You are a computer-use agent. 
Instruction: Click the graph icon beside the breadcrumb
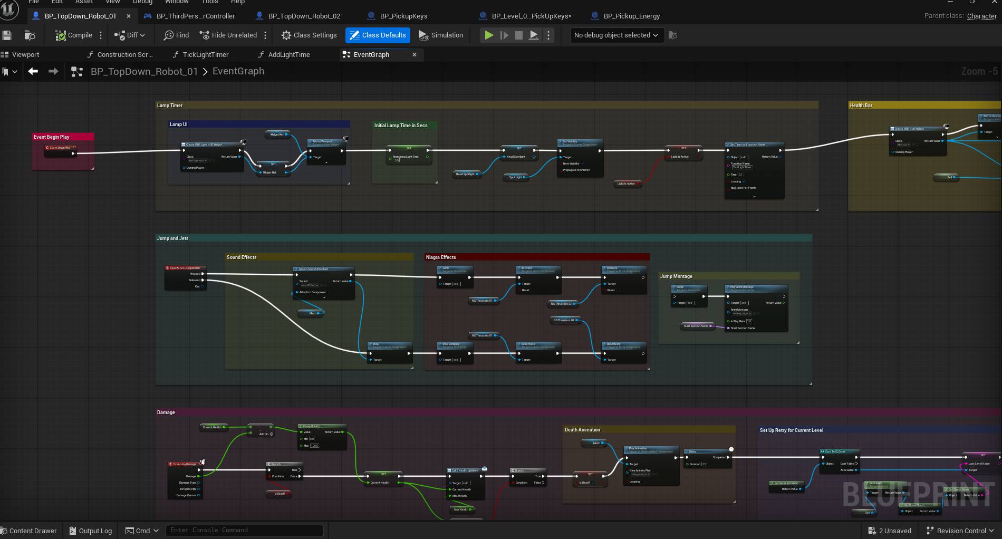[x=77, y=71]
